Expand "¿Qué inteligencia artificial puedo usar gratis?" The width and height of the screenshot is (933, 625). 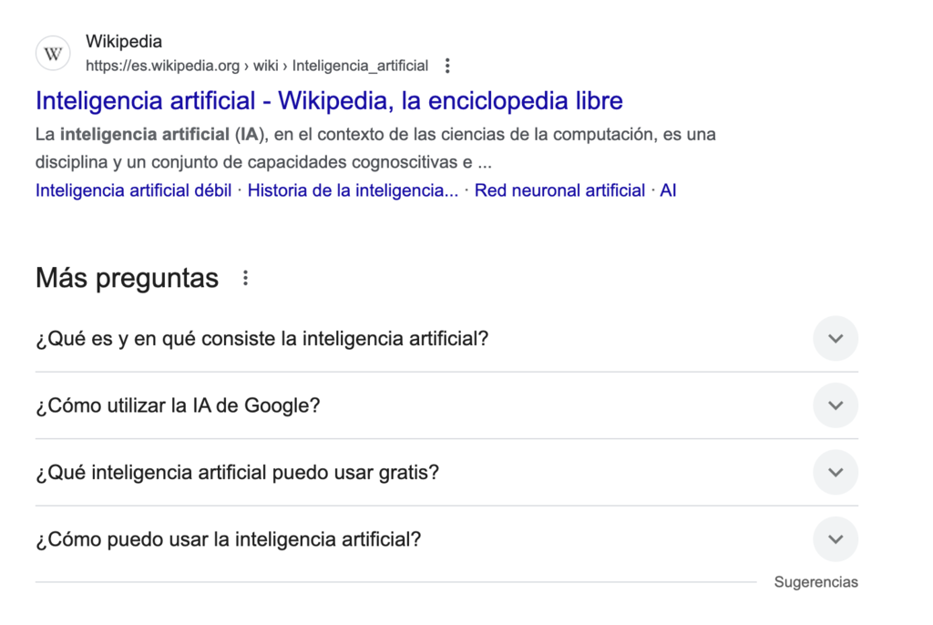pyautogui.click(x=835, y=472)
